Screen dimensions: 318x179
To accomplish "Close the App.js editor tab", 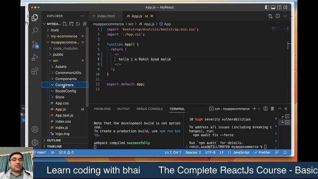I will [x=152, y=16].
